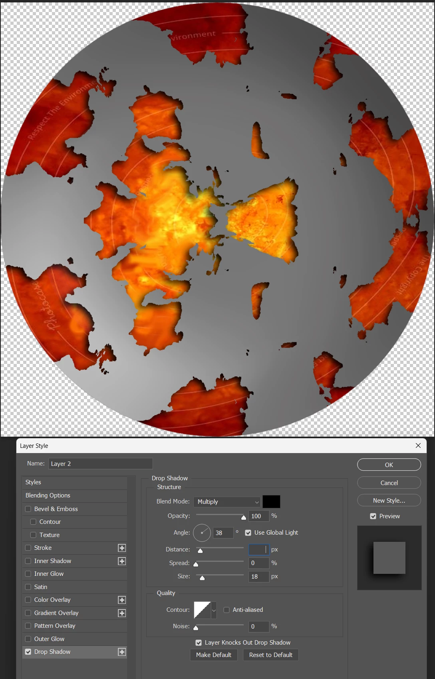The image size is (435, 679).
Task: Select the Inner Glow list entry
Action: 74,574
